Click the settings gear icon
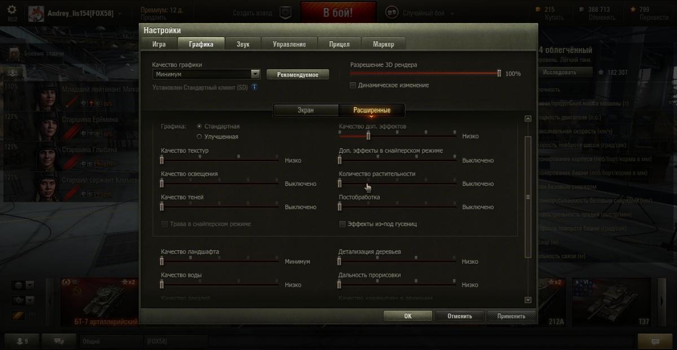Viewport: 677px width, 350px height. (12, 10)
